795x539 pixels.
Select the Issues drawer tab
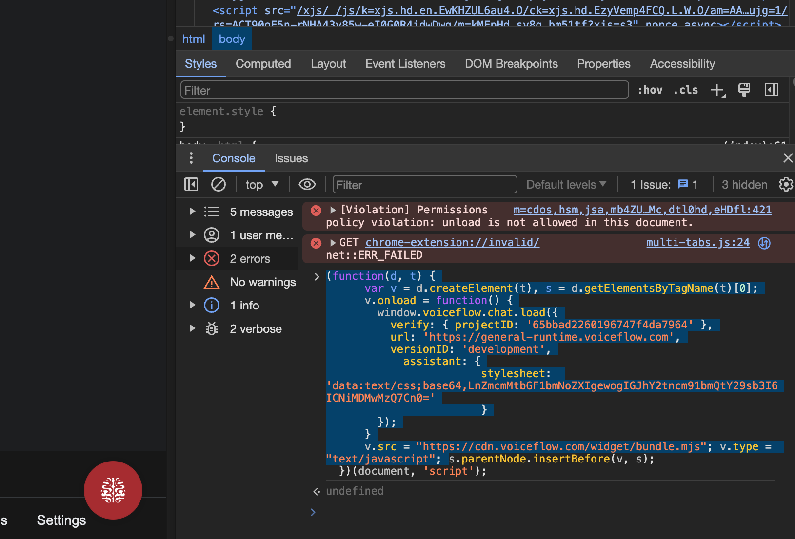pos(291,158)
